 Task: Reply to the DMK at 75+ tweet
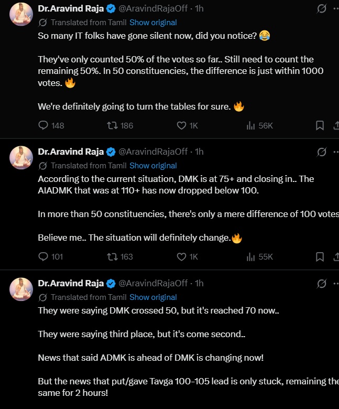[x=50, y=256]
